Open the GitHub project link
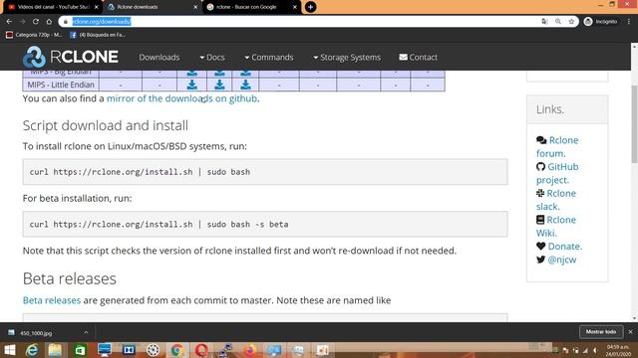638x358 pixels. (x=557, y=173)
